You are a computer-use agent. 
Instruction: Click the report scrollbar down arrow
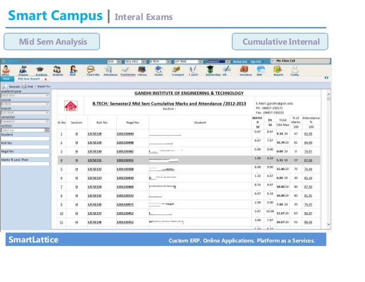328,224
